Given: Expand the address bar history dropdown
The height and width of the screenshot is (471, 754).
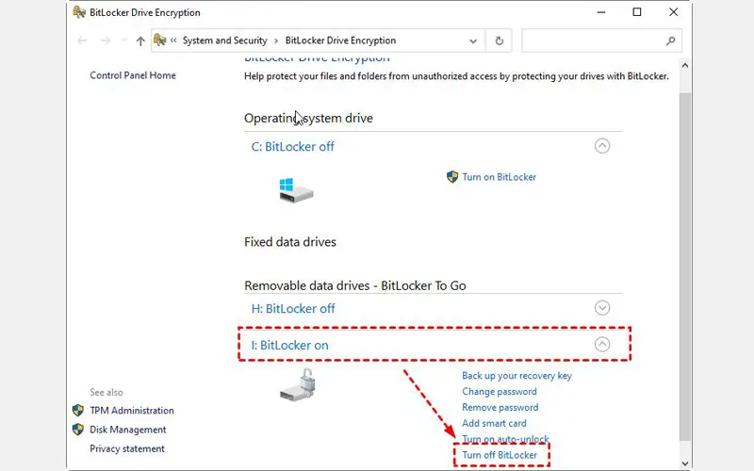Looking at the screenshot, I should tap(473, 41).
